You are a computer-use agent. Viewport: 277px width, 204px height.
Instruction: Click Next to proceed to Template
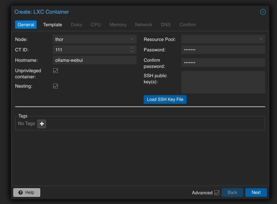click(x=256, y=193)
